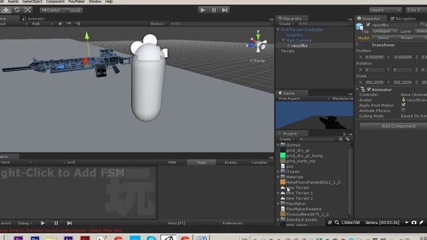This screenshot has width=427, height=240.
Task: Toggle scene audio speaker icon
Action: [x=78, y=24]
